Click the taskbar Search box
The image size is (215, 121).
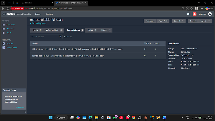pyautogui.click(x=61, y=118)
